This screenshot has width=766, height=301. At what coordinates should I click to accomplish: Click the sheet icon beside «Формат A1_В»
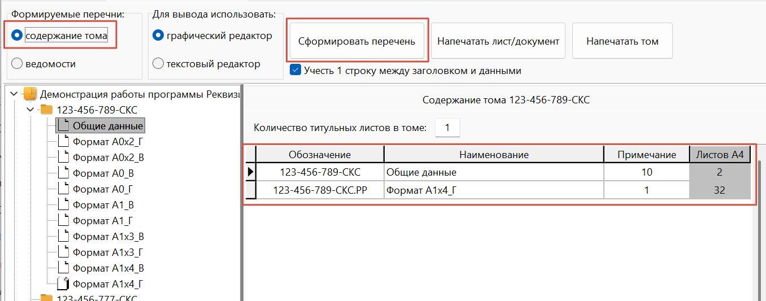(x=63, y=204)
